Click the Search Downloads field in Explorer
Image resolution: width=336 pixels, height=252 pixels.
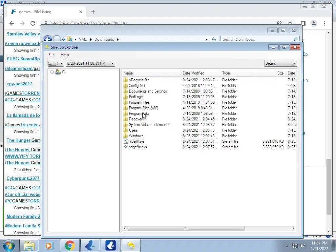[x=259, y=39]
